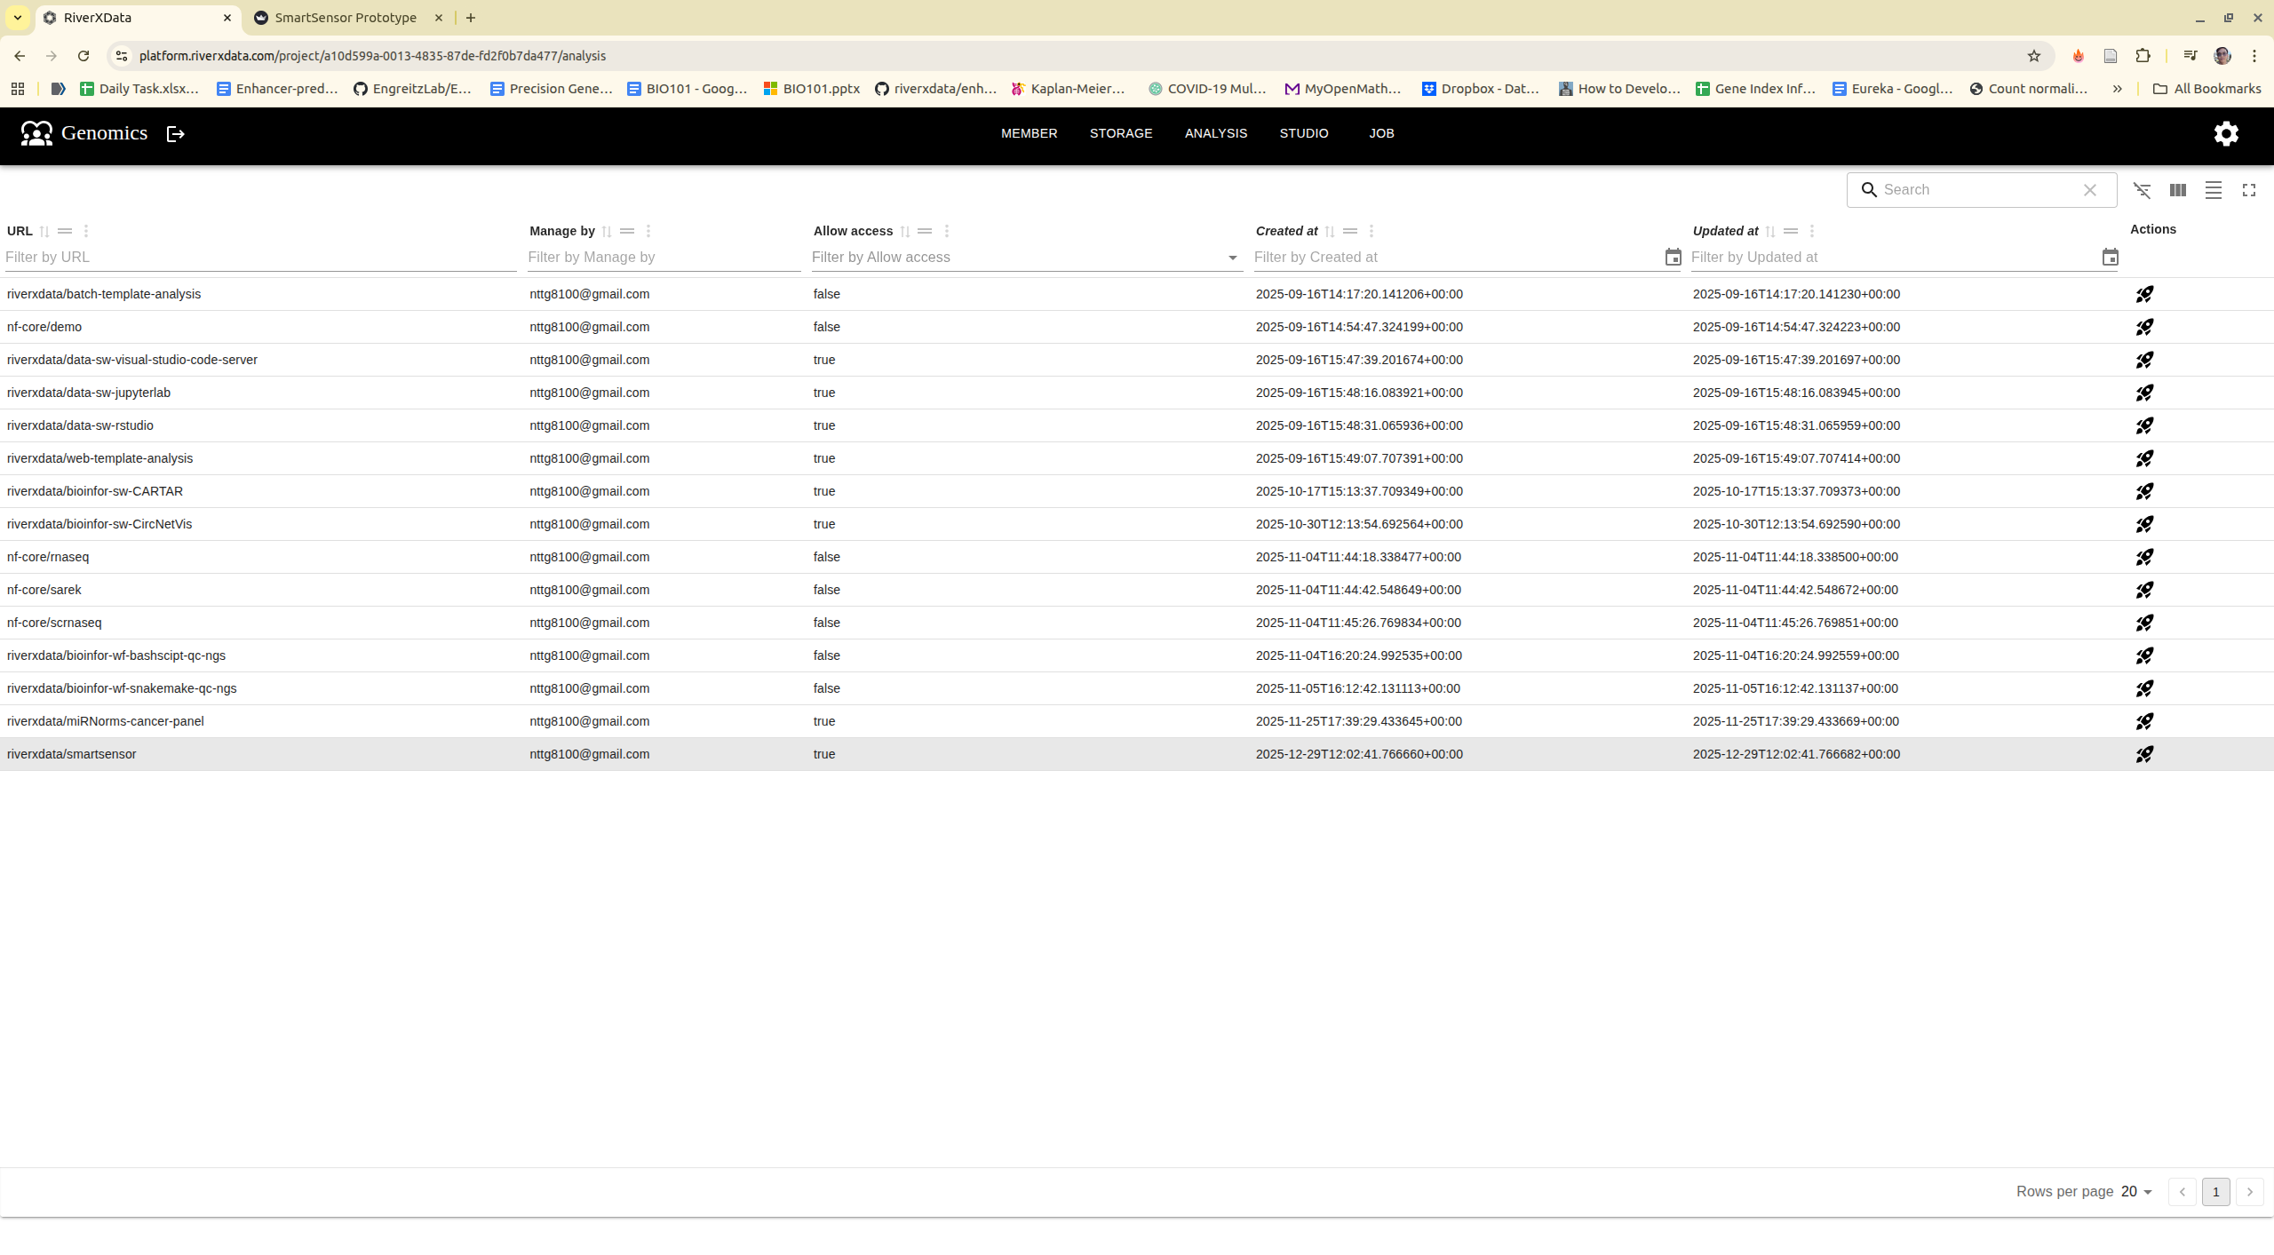The height and width of the screenshot is (1255, 2274).
Task: Click the toggle density icon
Action: 2213,190
